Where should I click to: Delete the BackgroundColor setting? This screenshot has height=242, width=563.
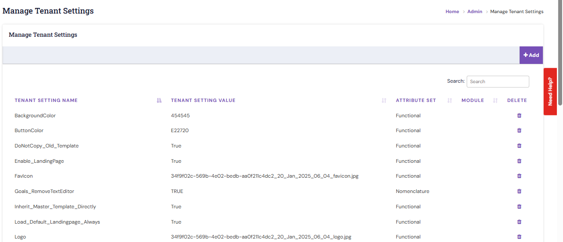coord(519,116)
